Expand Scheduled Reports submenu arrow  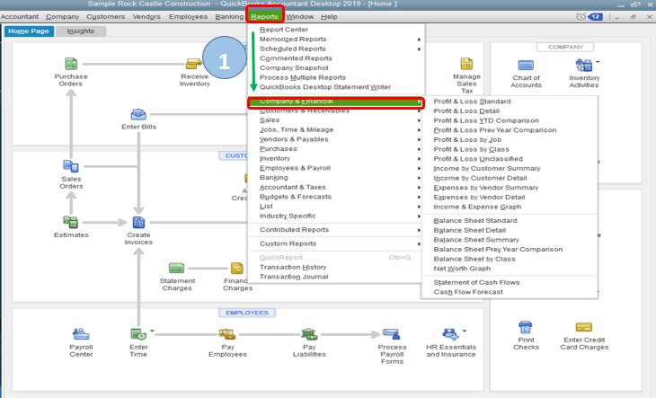[x=419, y=49]
